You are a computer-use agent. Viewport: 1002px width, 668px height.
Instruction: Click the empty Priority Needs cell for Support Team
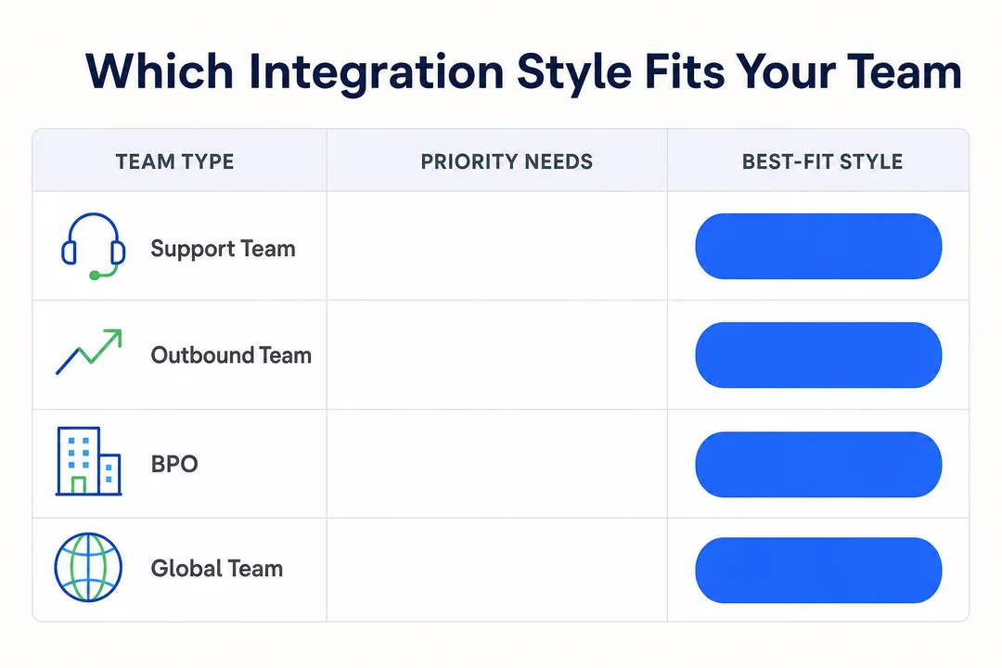pyautogui.click(x=497, y=246)
